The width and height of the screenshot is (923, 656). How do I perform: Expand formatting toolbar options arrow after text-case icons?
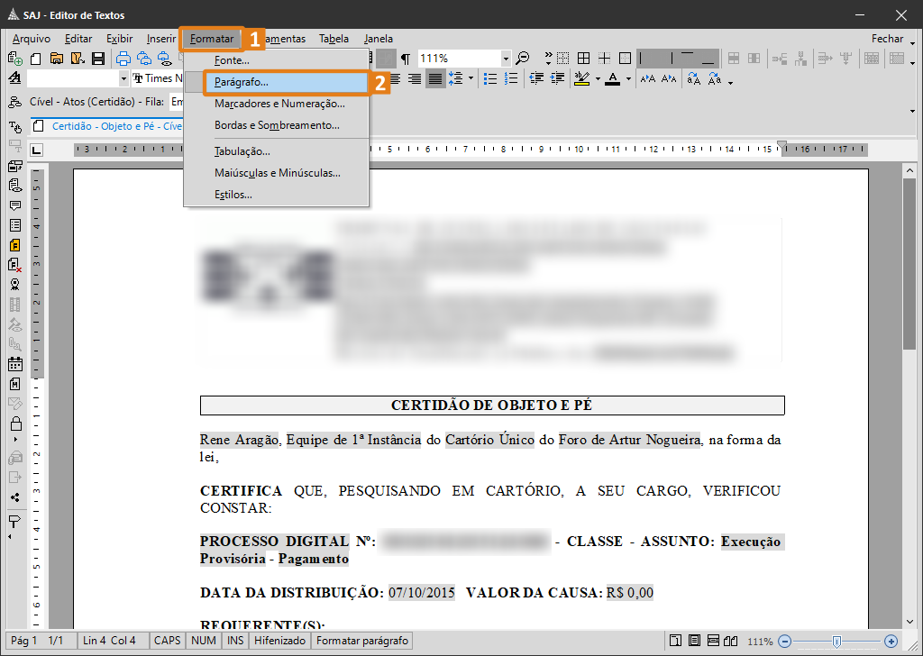730,83
